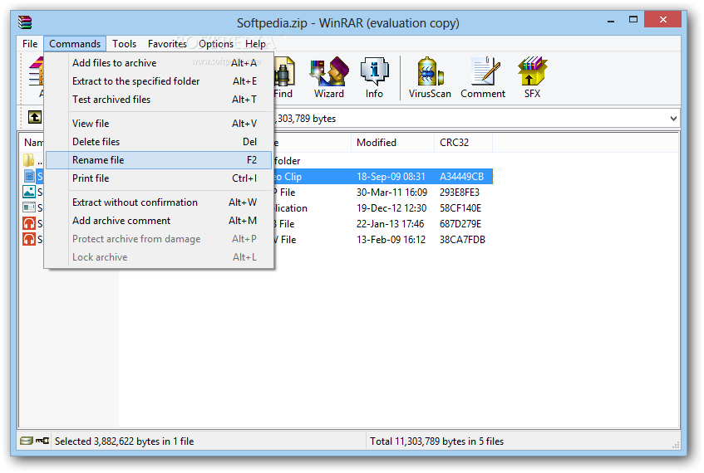
Task: Click CRC value 38CA7FDB
Action: [462, 240]
